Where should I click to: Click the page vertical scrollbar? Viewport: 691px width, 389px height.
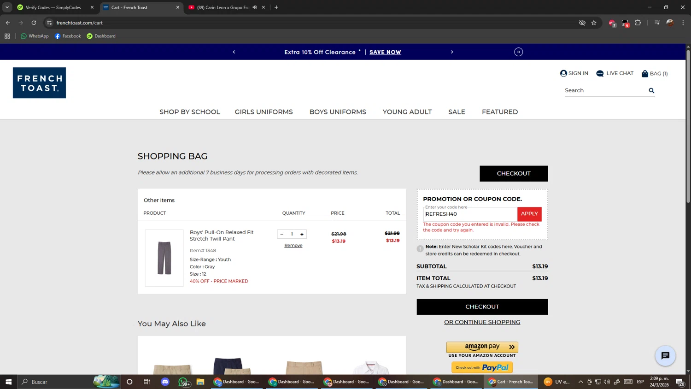click(688, 126)
